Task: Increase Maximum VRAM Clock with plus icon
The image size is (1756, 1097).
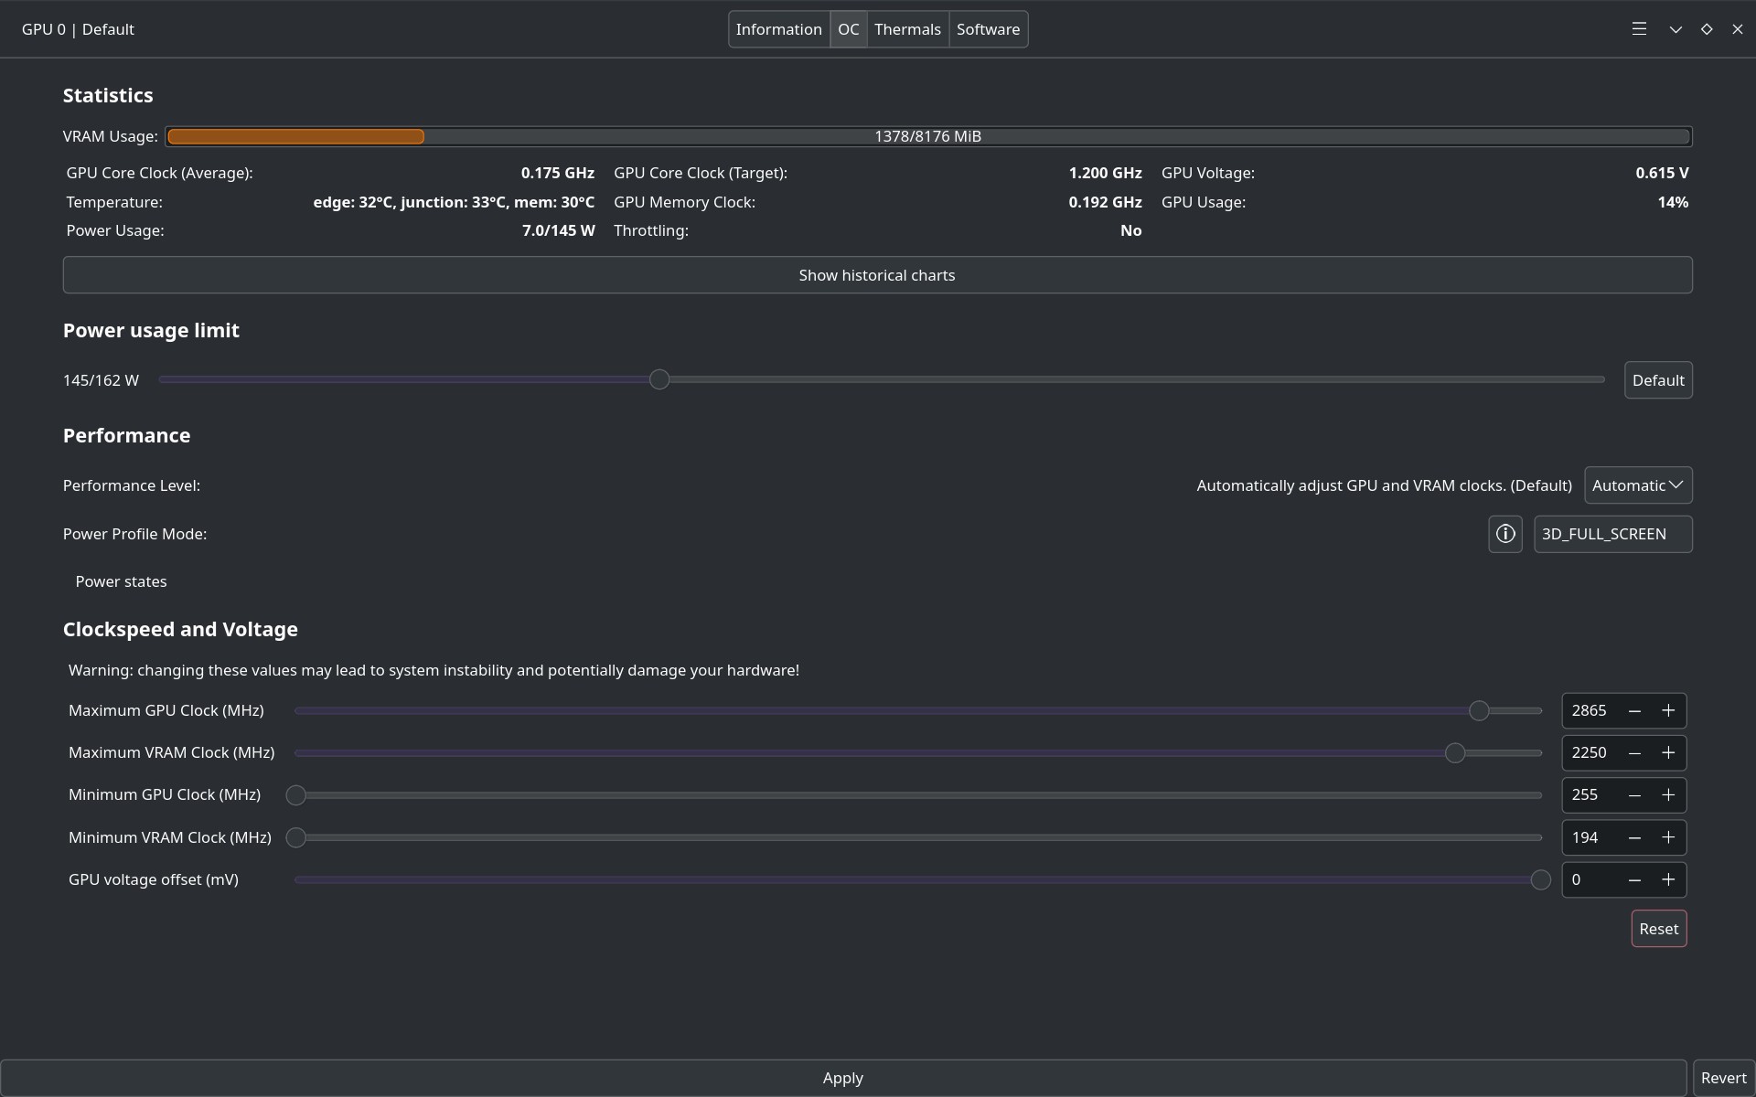Action: click(x=1668, y=753)
